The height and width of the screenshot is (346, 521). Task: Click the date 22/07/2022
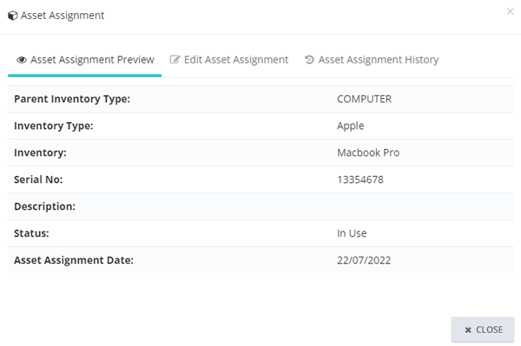[364, 260]
